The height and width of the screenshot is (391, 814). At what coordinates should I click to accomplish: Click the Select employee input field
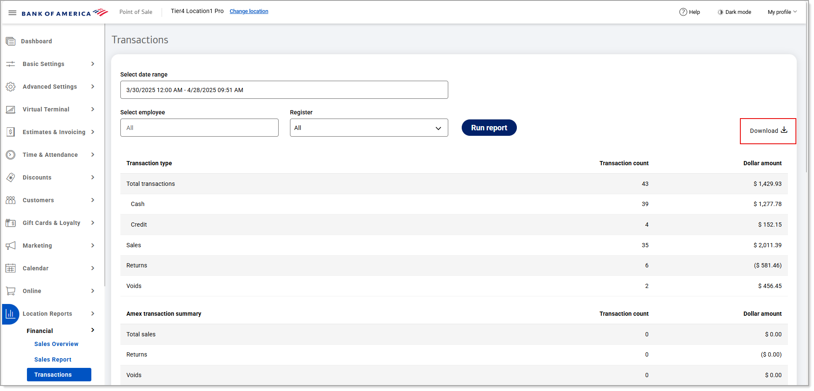point(200,128)
